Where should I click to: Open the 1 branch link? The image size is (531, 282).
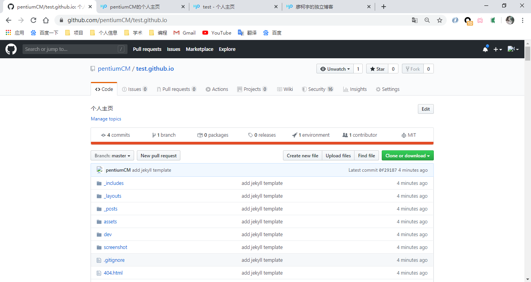164,135
